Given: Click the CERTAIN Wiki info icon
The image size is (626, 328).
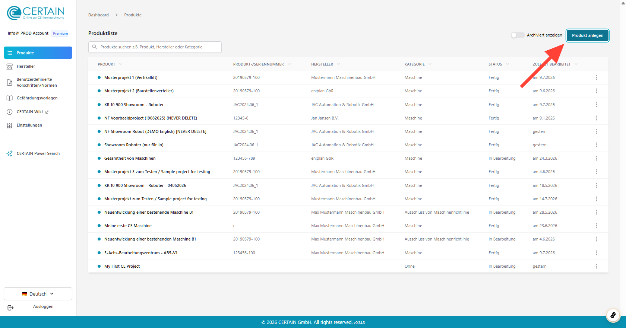Looking at the screenshot, I should tap(10, 112).
